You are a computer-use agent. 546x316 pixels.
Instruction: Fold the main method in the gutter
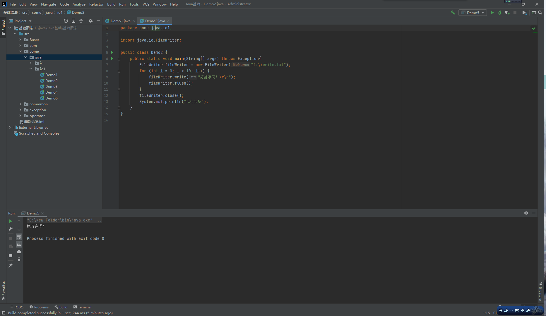(x=119, y=59)
